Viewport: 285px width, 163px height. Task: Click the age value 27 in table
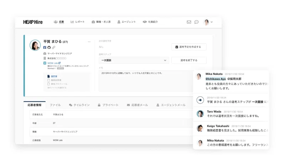[x=54, y=123]
